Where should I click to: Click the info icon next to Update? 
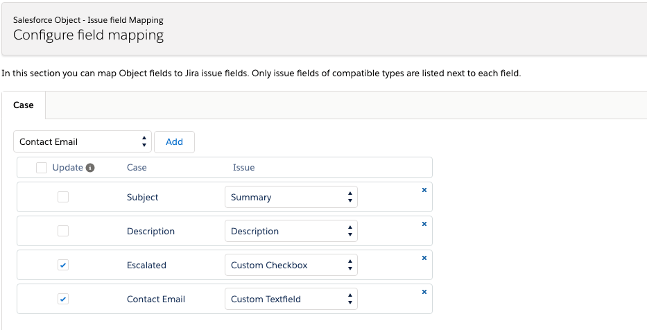(x=90, y=168)
